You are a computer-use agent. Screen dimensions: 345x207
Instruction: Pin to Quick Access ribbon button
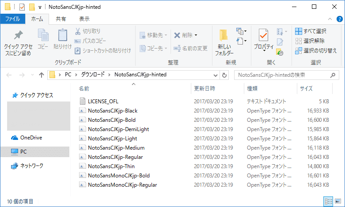18,43
